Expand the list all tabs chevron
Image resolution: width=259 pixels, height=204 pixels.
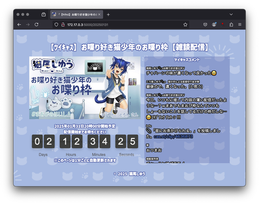point(231,15)
